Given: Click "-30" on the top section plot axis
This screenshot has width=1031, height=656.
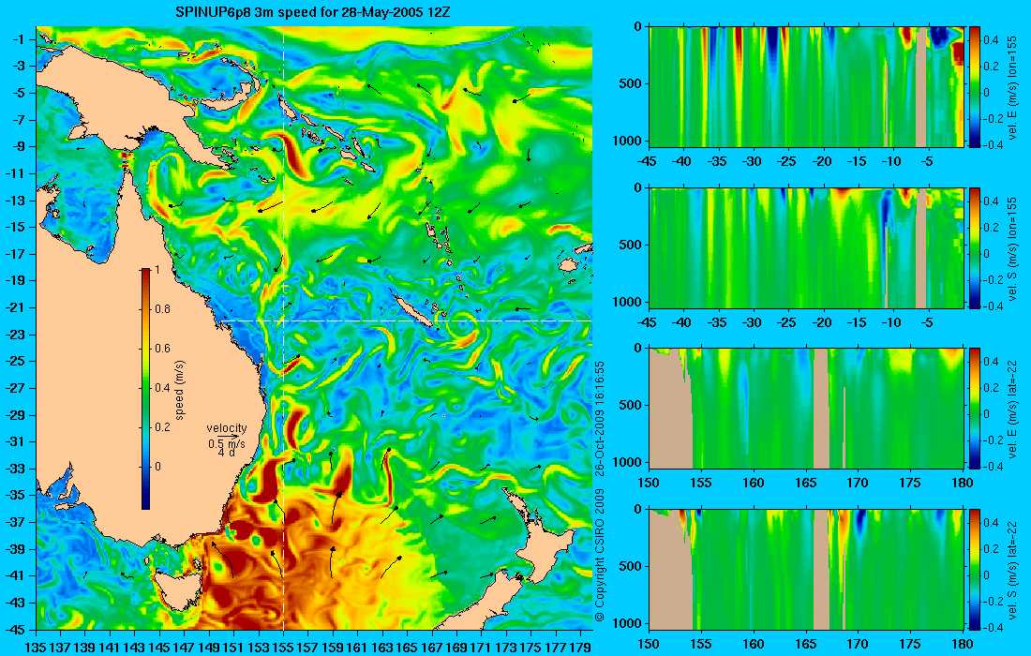Looking at the screenshot, I should [753, 162].
